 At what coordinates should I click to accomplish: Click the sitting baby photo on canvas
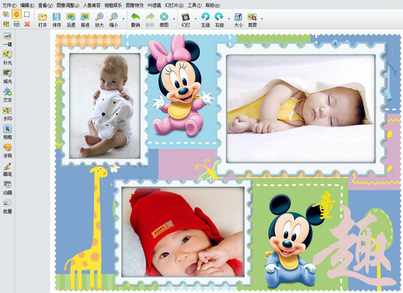(105, 106)
